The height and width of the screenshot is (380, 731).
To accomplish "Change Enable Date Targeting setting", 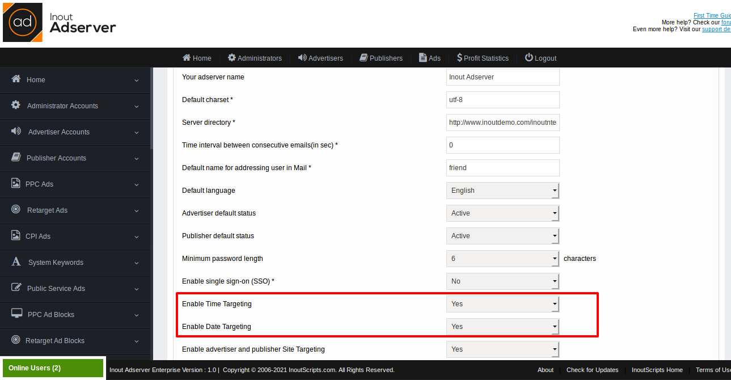I will coord(501,326).
